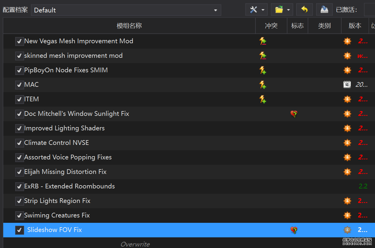Sort by the 模组名称 column header
Viewport: 375px width, 248px height.
pyautogui.click(x=129, y=26)
